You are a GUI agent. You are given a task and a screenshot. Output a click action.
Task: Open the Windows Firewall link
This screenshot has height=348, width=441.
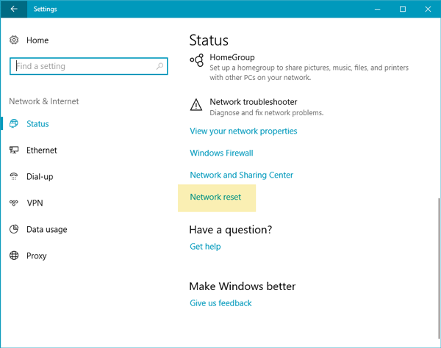(x=221, y=153)
